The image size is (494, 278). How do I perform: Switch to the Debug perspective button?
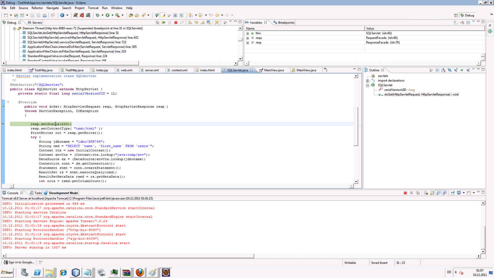468,15
